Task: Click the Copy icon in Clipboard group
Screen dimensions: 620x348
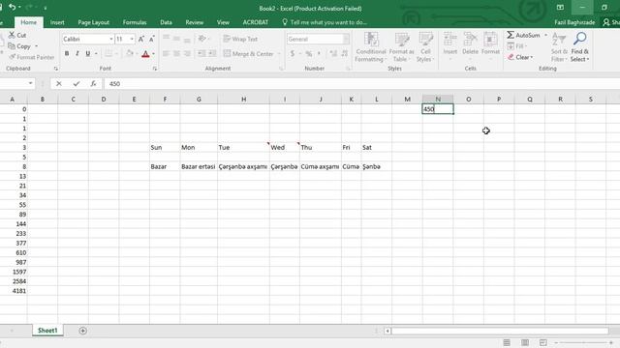Action: click(12, 46)
